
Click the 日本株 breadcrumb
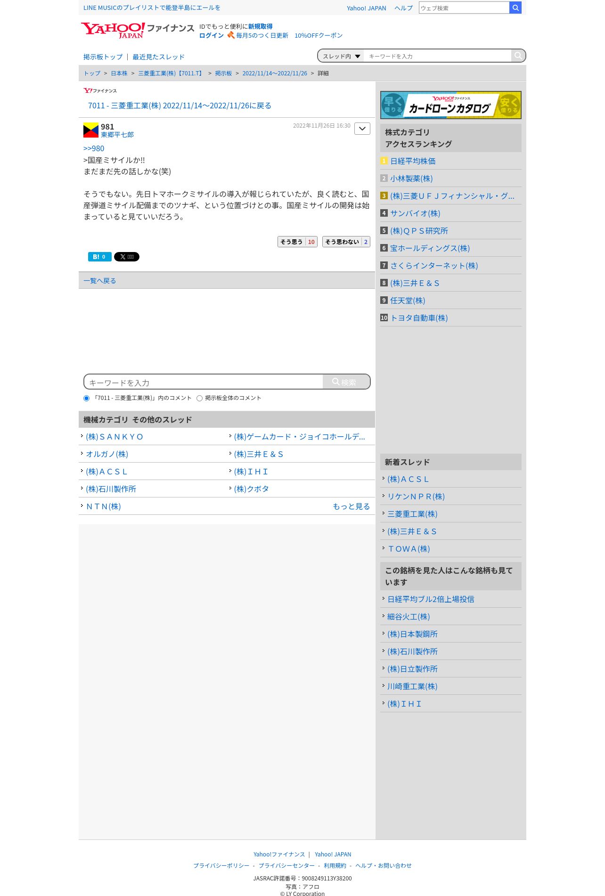point(119,73)
